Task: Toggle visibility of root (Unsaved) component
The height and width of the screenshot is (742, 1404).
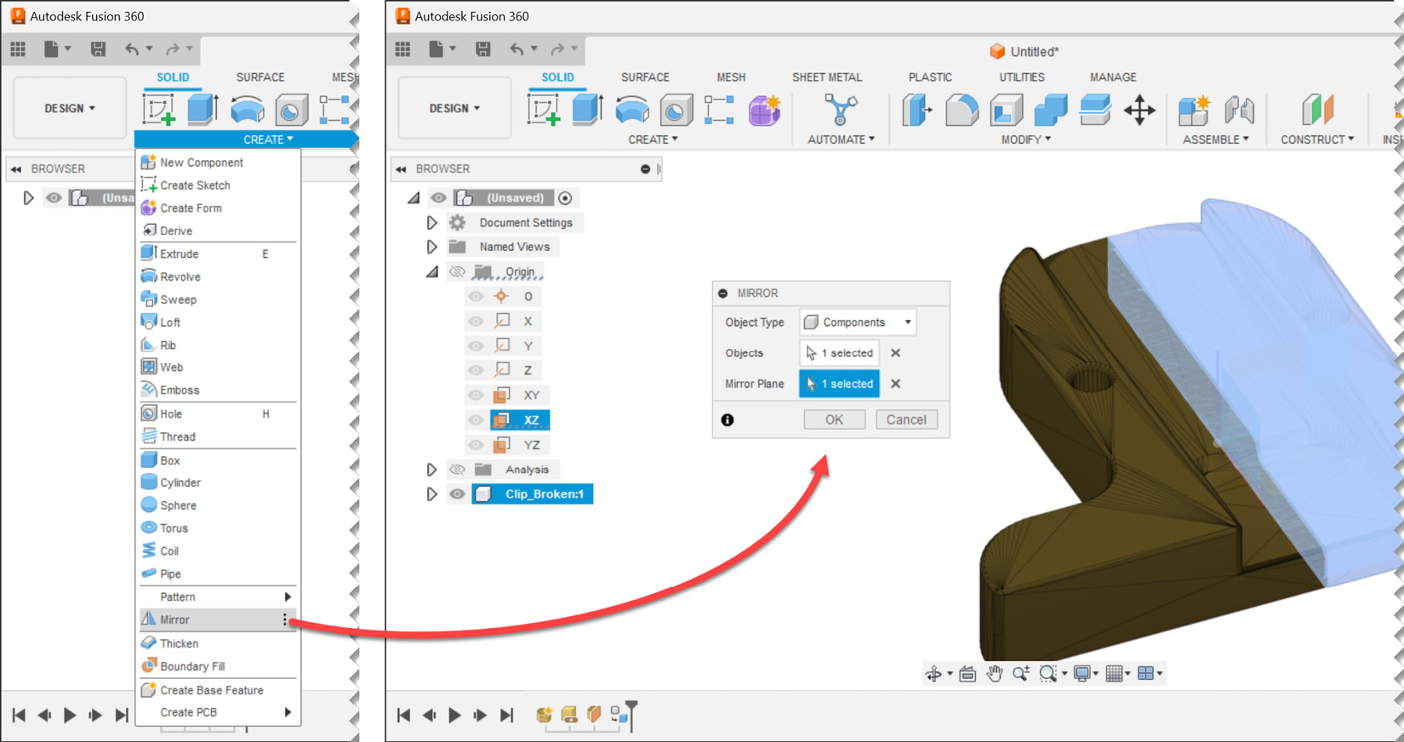Action: [x=438, y=197]
